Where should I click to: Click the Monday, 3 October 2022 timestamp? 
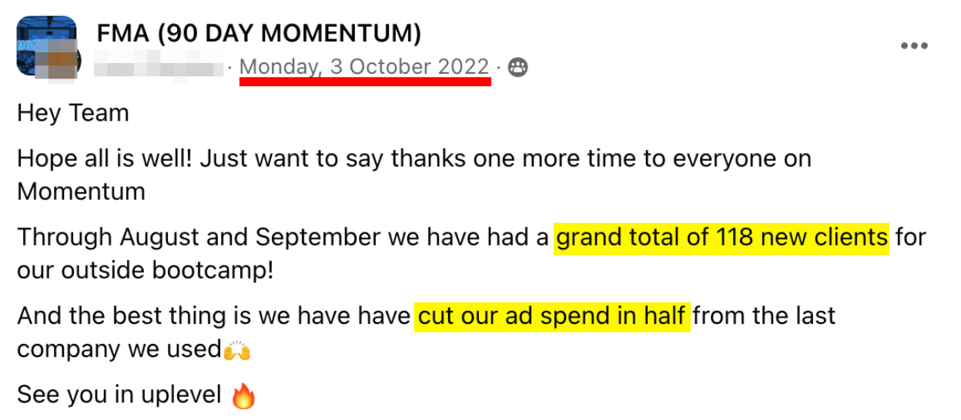coord(364,67)
